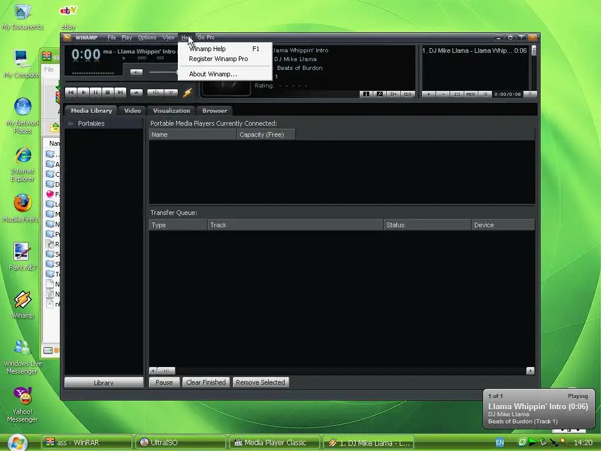Start playback with the Play button
This screenshot has width=601, height=451.
pyautogui.click(x=83, y=92)
